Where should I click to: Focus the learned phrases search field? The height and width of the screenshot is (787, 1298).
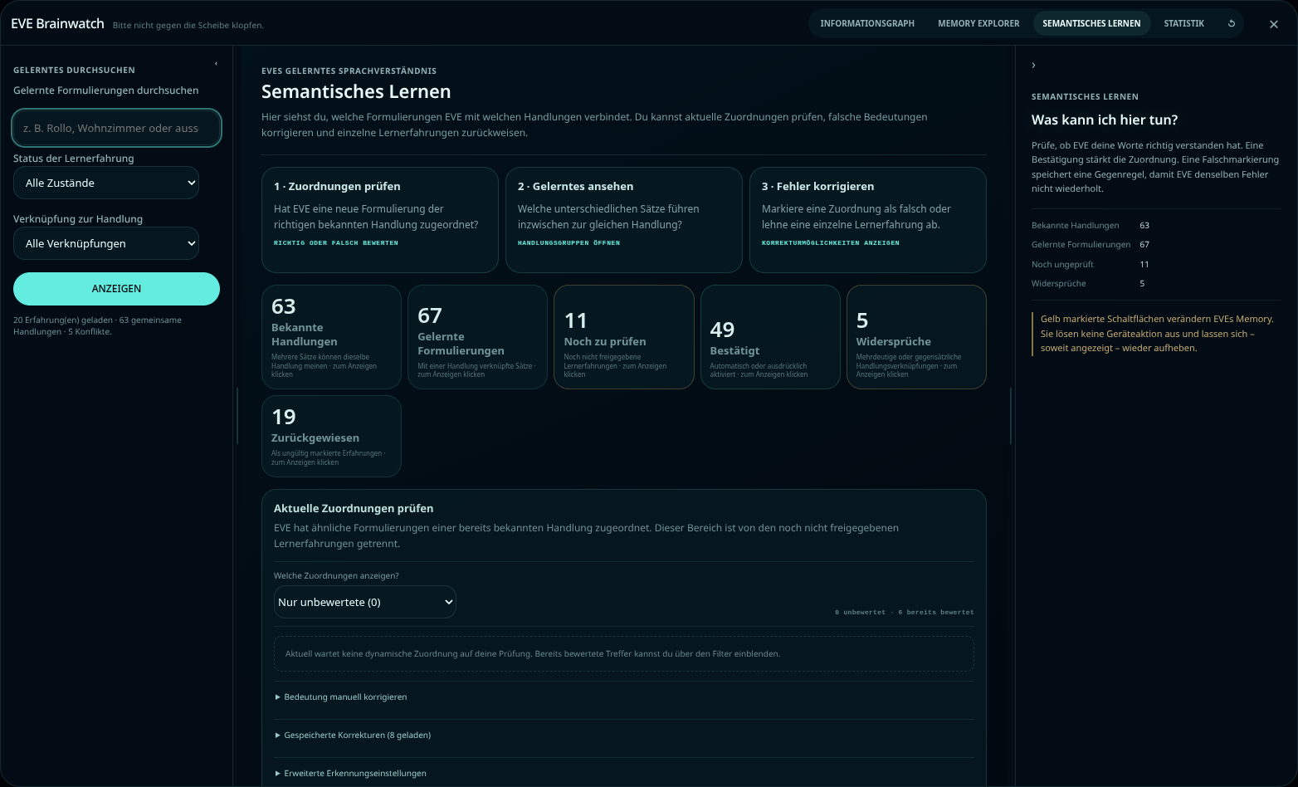click(117, 128)
